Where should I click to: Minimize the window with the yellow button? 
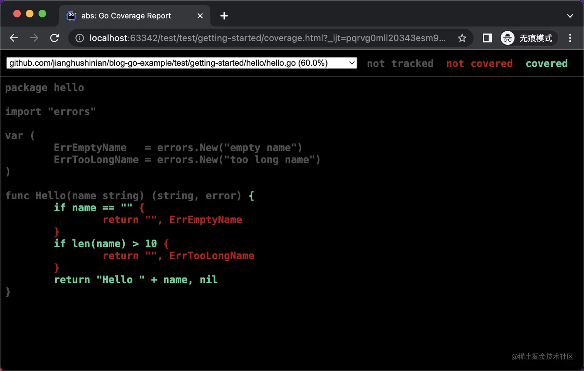pyautogui.click(x=30, y=14)
